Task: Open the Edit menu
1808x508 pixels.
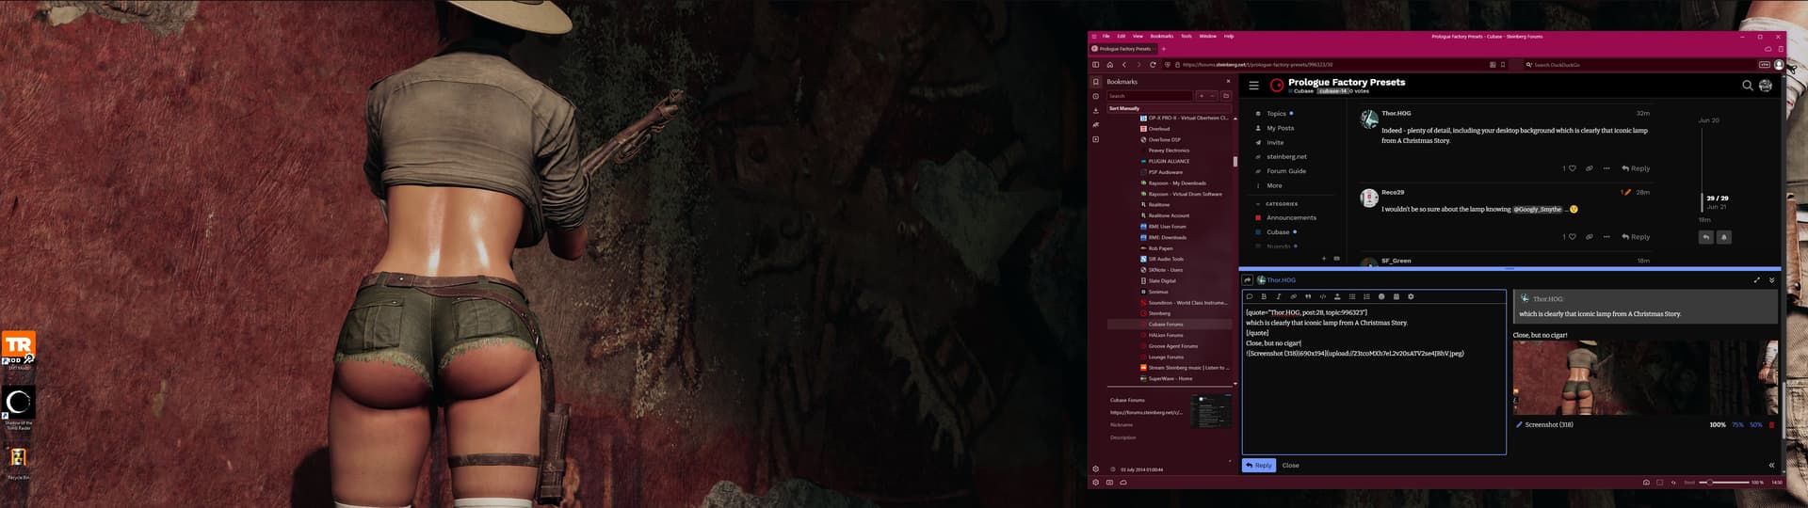Action: pyautogui.click(x=1121, y=37)
